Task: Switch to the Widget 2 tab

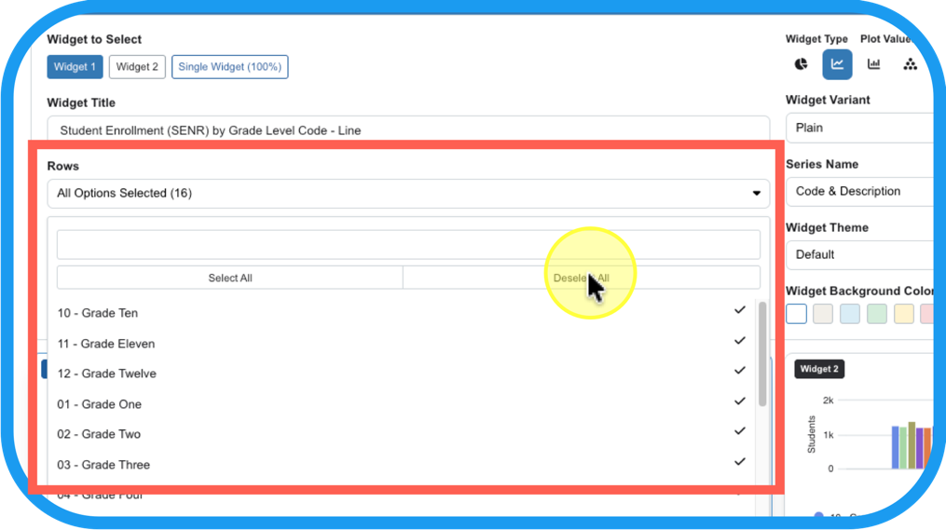Action: pyautogui.click(x=137, y=67)
